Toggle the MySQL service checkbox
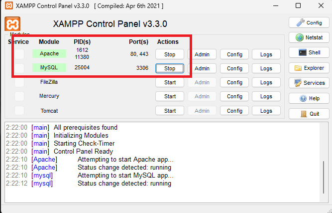This screenshot has height=213, width=332. pos(19,68)
